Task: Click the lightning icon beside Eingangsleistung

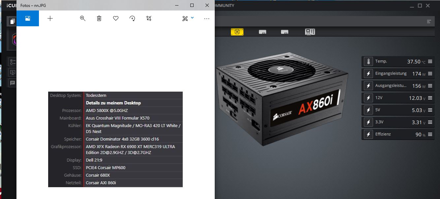Action: (368, 74)
